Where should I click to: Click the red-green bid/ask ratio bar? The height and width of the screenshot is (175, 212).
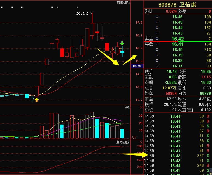pyautogui.click(x=178, y=41)
